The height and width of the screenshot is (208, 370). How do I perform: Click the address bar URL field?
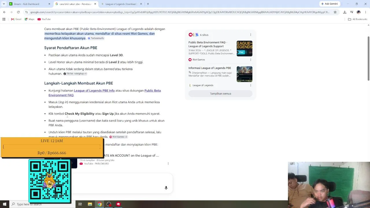[x=180, y=12]
